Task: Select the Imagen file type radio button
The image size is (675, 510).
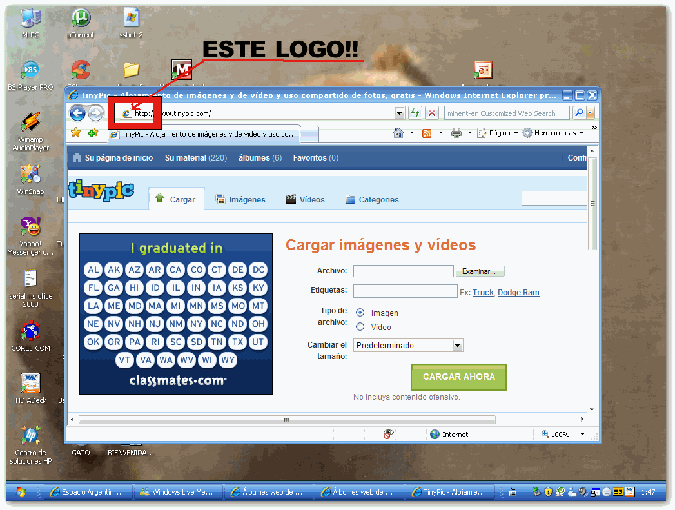Action: (x=360, y=313)
